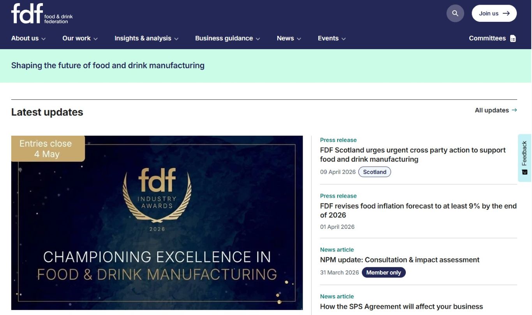Click the Scotland tag pill
Image resolution: width=532 pixels, height=315 pixels.
tap(375, 172)
